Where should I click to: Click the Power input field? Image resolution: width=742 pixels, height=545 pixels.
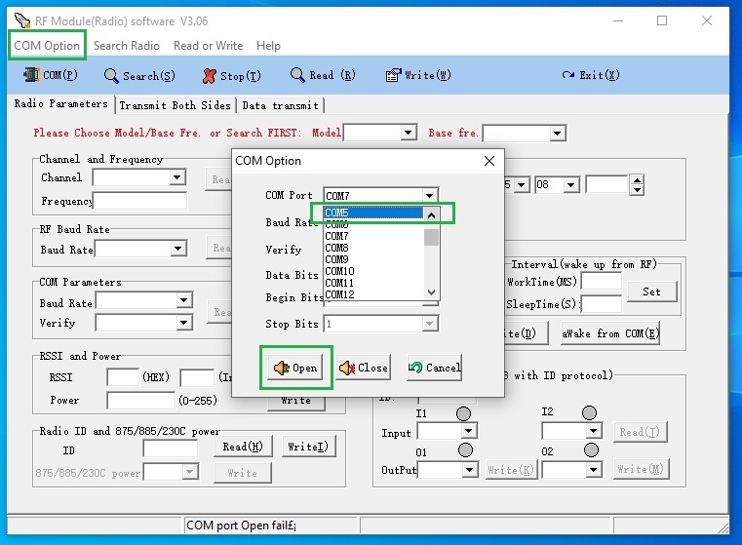[141, 401]
